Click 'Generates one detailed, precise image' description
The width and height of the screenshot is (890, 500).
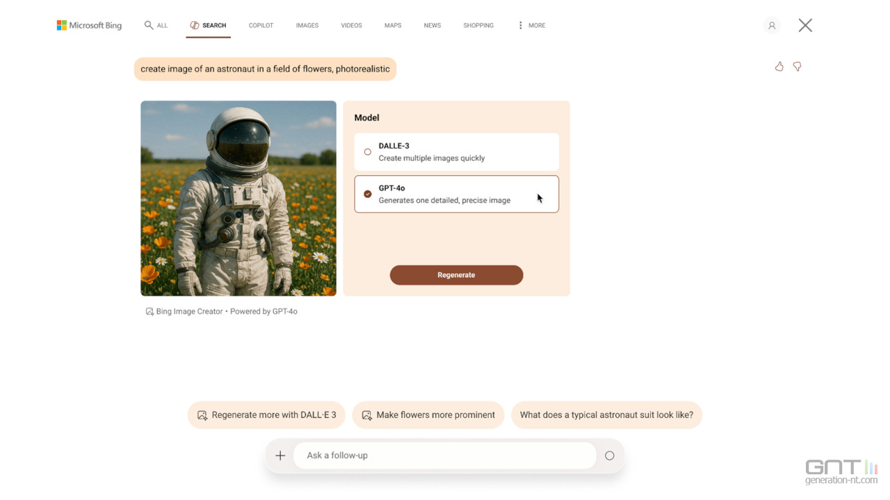444,201
